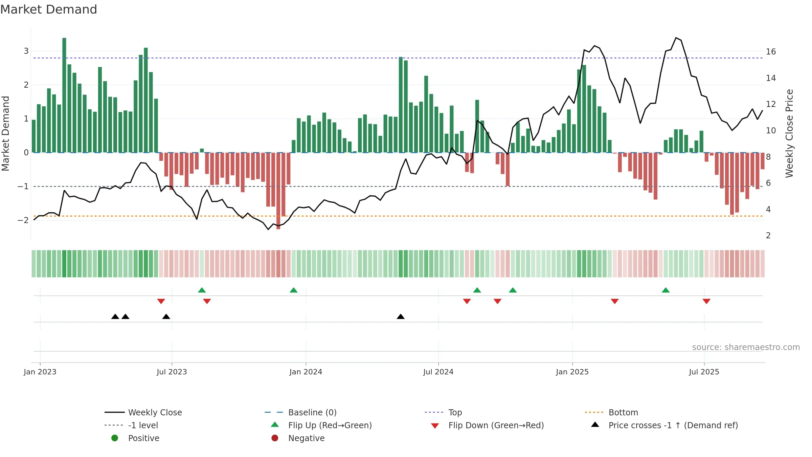Screen dimensions: 812x457
Task: Select red flip-down triangle in February 2025
Action: click(615, 301)
